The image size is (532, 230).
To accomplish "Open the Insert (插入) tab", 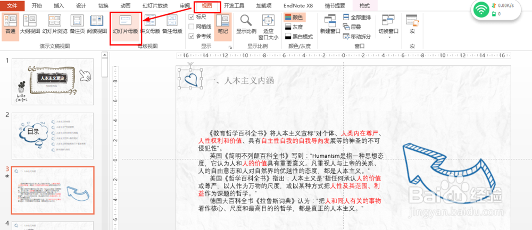I will click(x=59, y=5).
